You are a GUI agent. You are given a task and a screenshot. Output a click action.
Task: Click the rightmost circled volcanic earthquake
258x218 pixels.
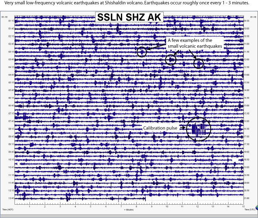point(199,63)
